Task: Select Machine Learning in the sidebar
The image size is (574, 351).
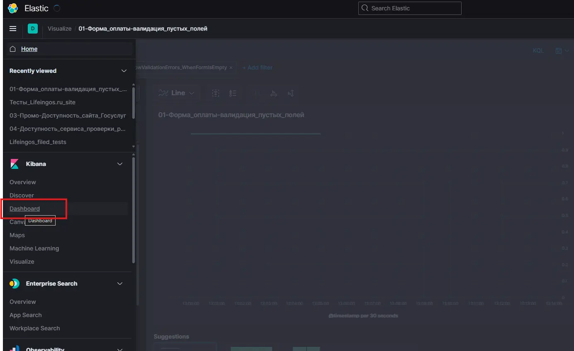Action: point(34,248)
